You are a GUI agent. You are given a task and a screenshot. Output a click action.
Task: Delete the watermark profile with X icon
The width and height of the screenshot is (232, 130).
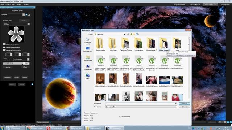pos(29,14)
